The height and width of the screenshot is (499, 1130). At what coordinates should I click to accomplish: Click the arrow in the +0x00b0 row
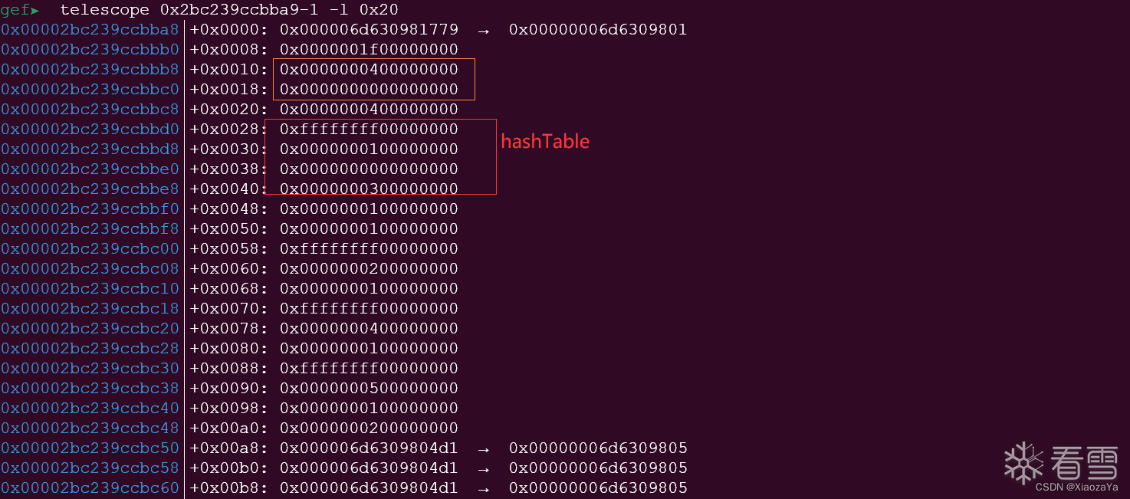click(484, 468)
